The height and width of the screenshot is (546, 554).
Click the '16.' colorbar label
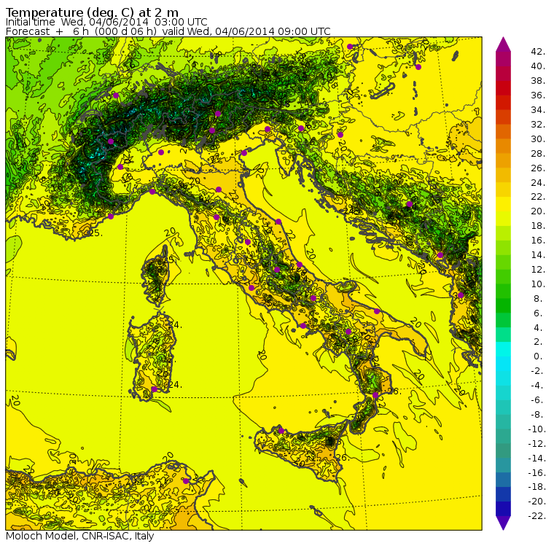click(x=538, y=241)
